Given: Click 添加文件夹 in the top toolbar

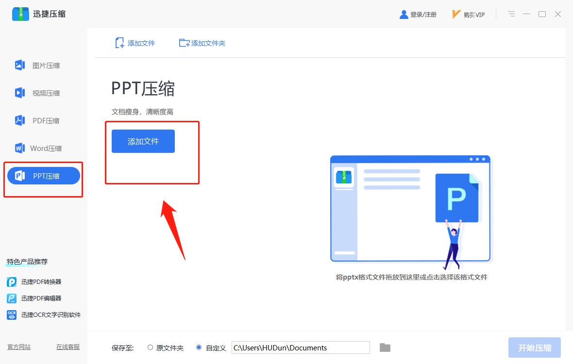Looking at the screenshot, I should 202,43.
